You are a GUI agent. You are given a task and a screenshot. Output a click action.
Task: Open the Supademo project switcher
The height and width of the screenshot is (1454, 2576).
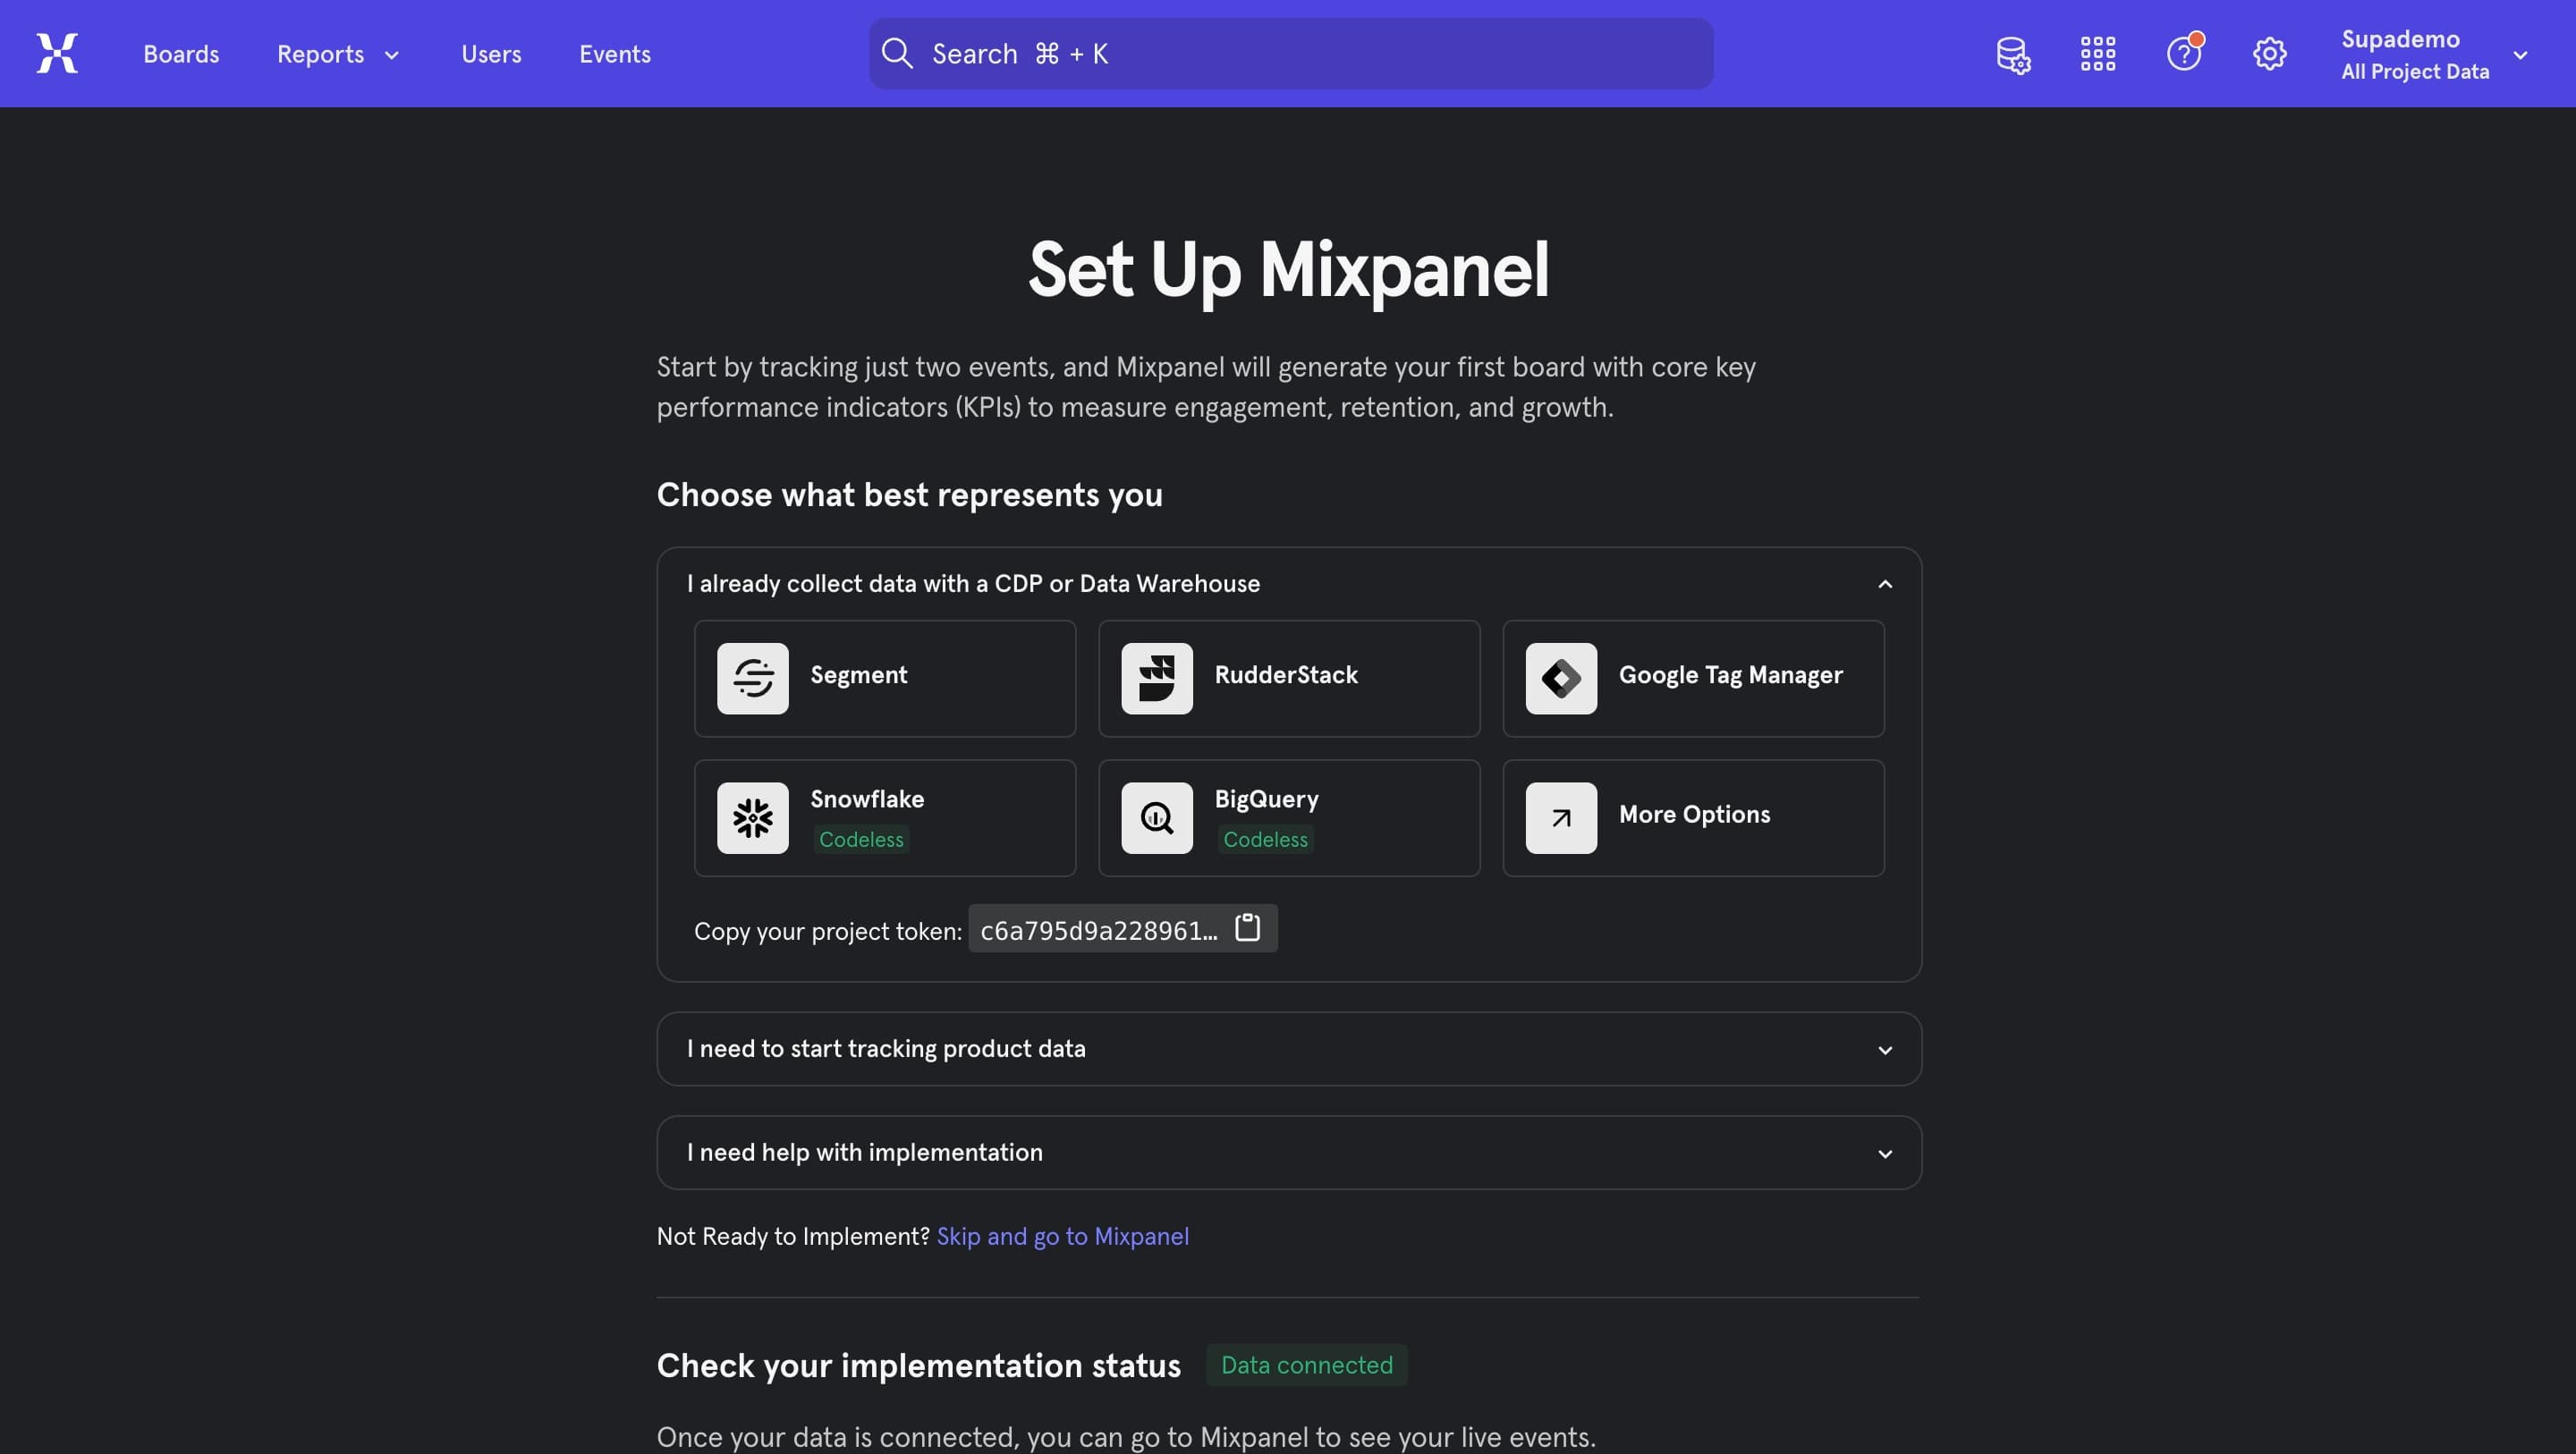(2433, 54)
